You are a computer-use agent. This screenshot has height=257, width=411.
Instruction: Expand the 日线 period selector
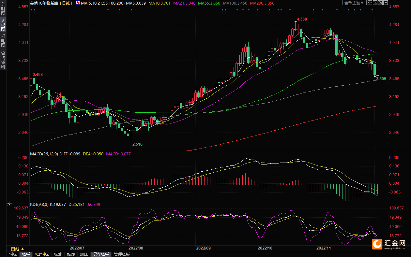[x=18, y=249]
